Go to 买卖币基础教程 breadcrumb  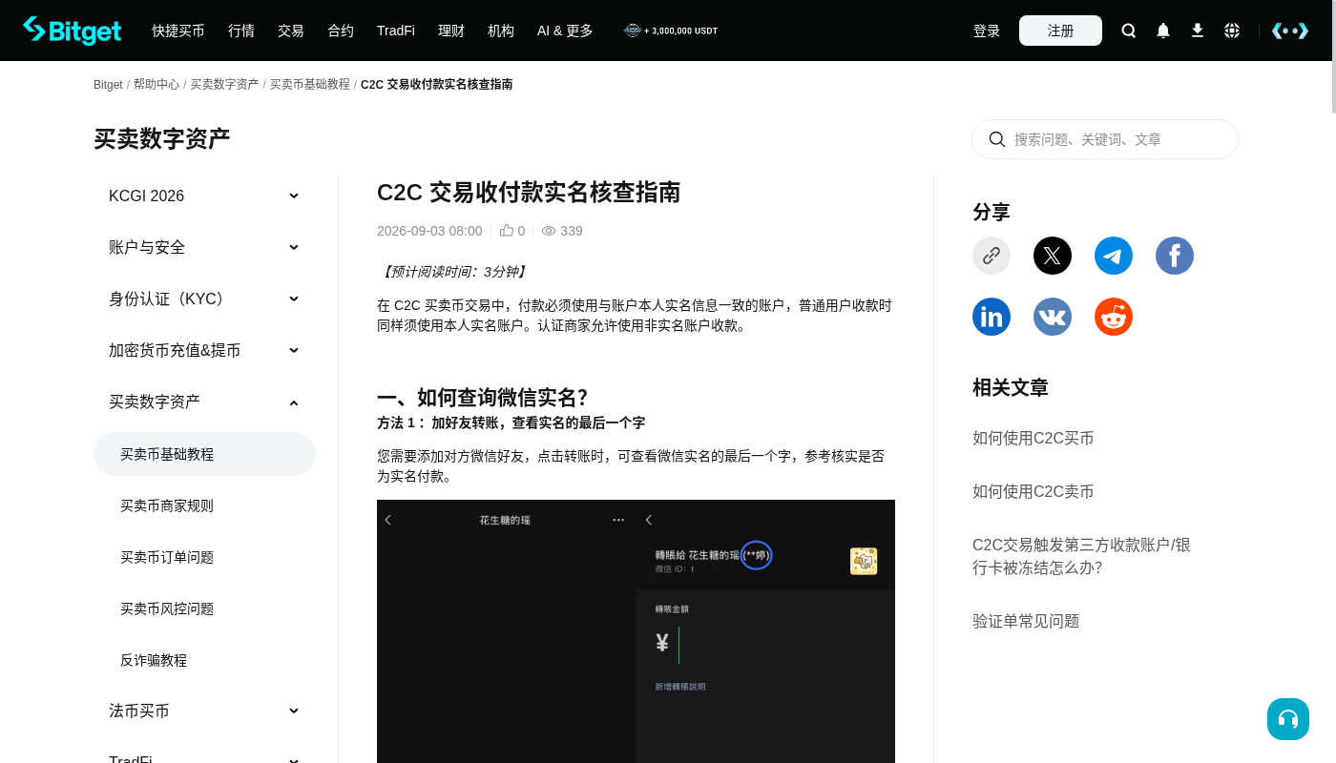coord(310,85)
